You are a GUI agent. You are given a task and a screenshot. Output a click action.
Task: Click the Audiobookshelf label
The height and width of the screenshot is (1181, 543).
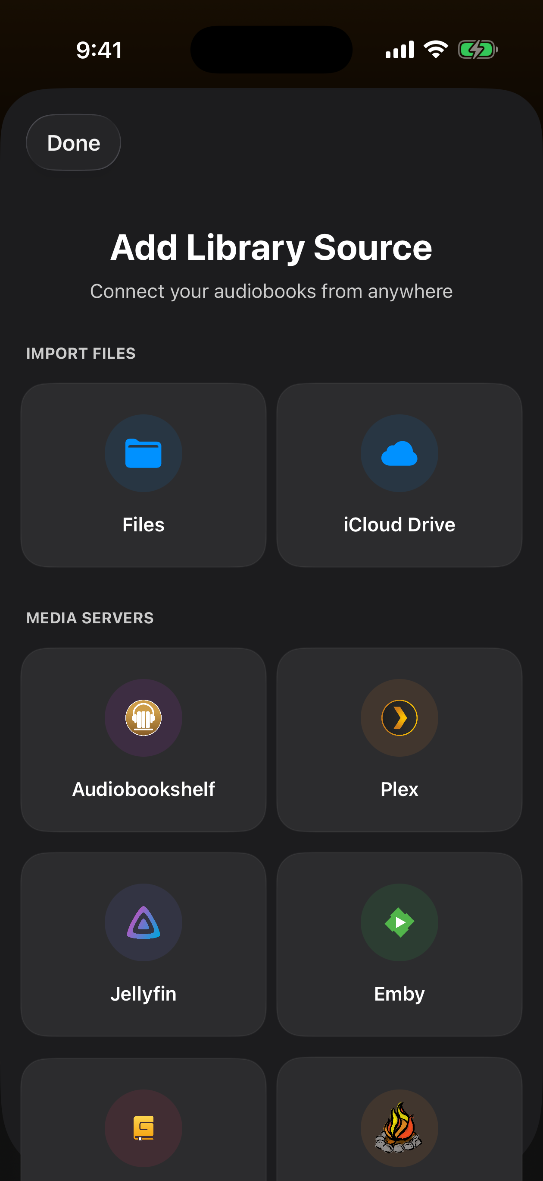[x=144, y=789]
